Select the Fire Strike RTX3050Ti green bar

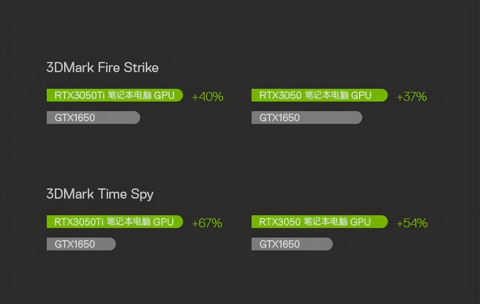pos(114,95)
